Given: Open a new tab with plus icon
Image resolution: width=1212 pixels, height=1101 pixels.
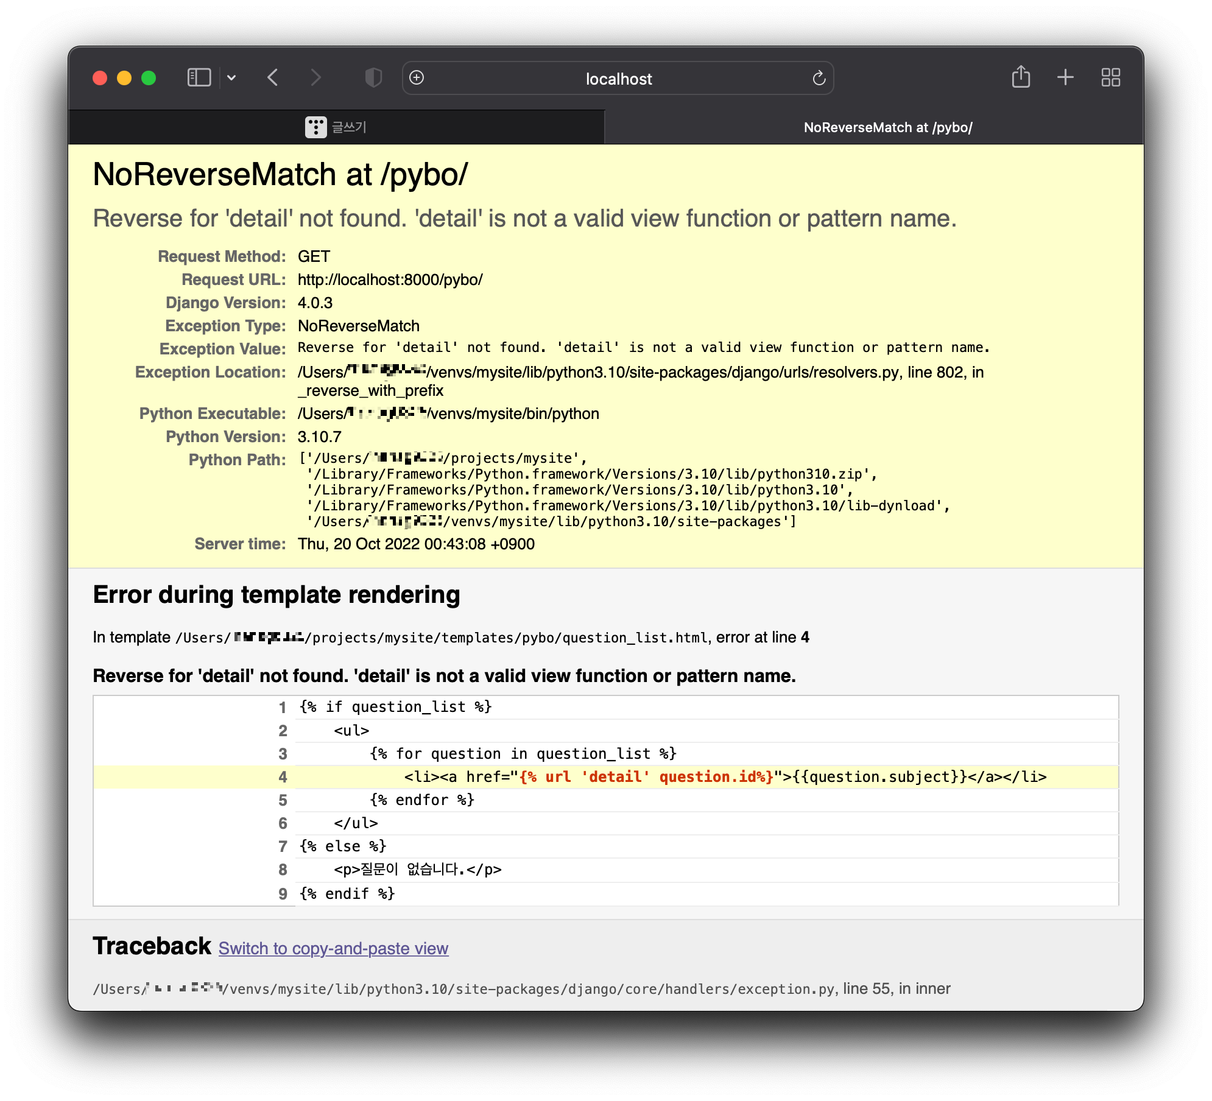Looking at the screenshot, I should click(x=1065, y=77).
